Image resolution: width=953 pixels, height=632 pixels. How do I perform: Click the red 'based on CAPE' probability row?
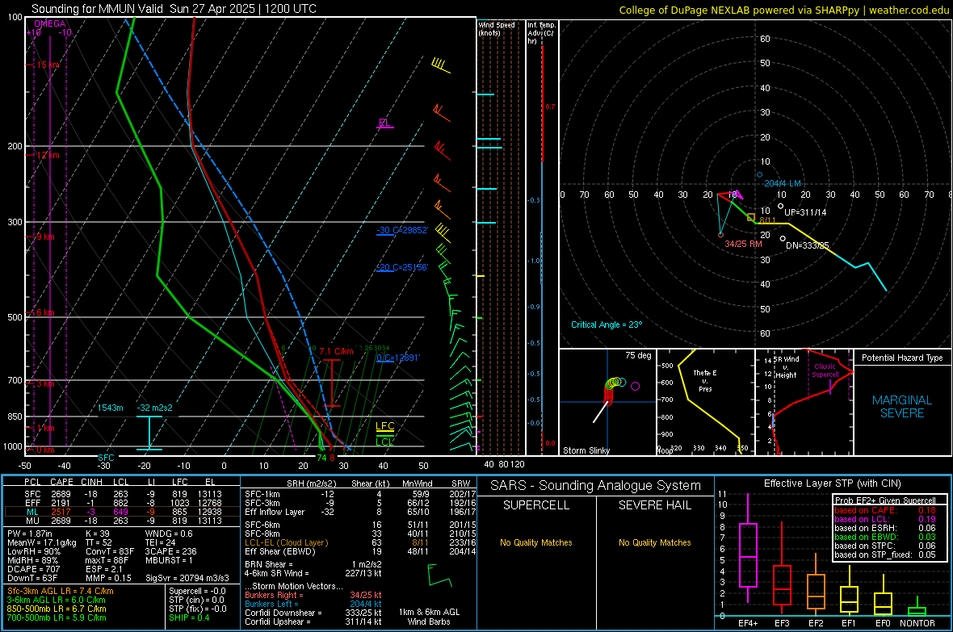[x=885, y=510]
